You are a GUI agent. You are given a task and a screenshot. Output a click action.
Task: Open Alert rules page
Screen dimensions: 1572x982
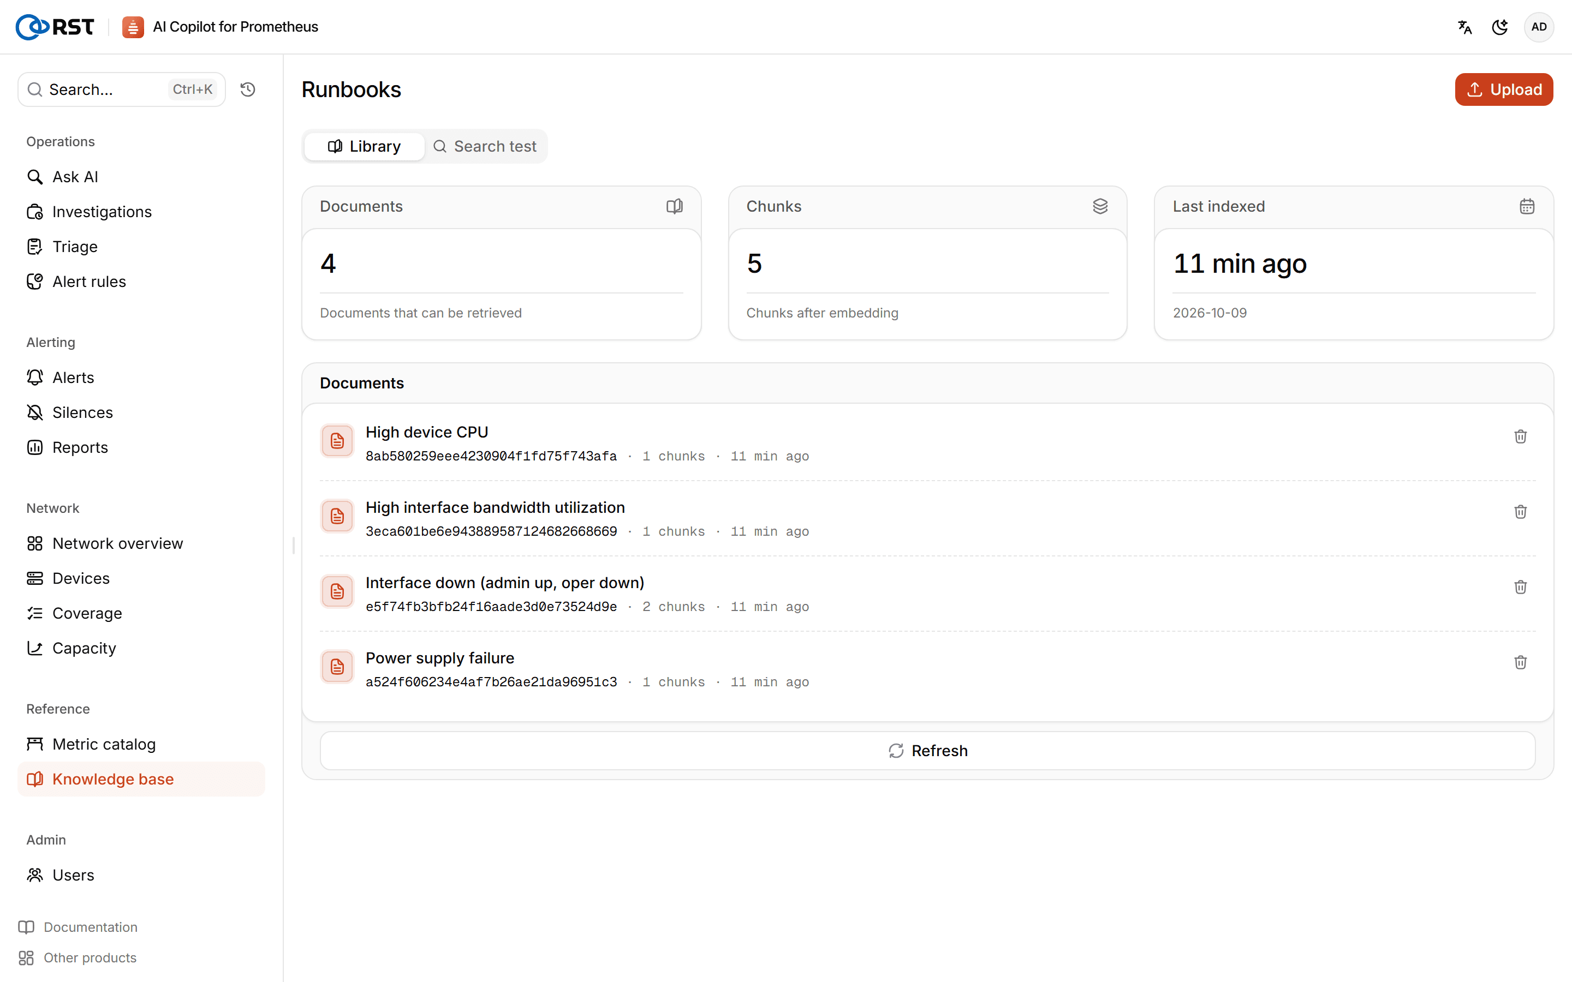point(141,282)
